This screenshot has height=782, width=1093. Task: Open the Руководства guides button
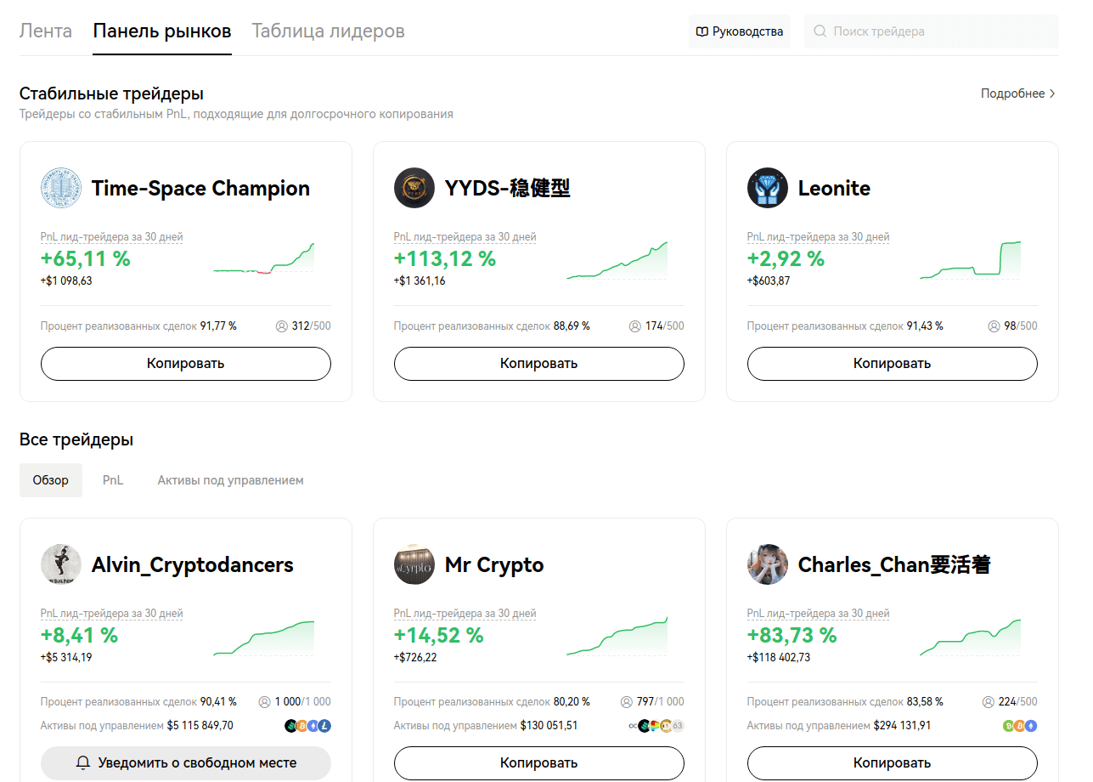[x=739, y=31]
